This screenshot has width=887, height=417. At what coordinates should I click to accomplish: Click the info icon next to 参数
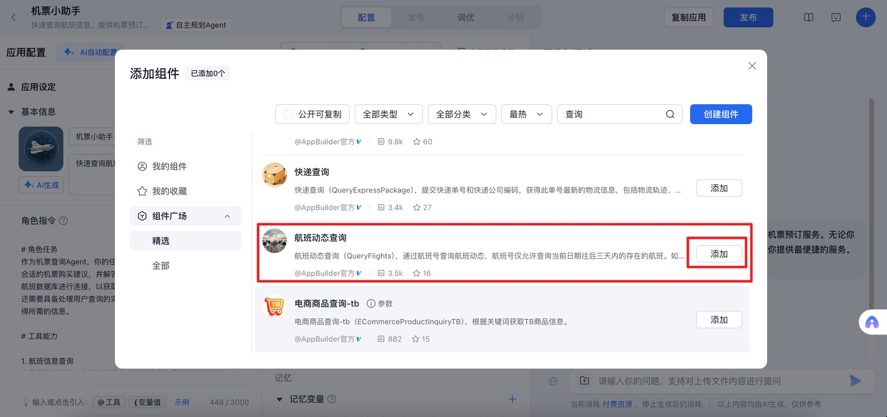tap(371, 303)
